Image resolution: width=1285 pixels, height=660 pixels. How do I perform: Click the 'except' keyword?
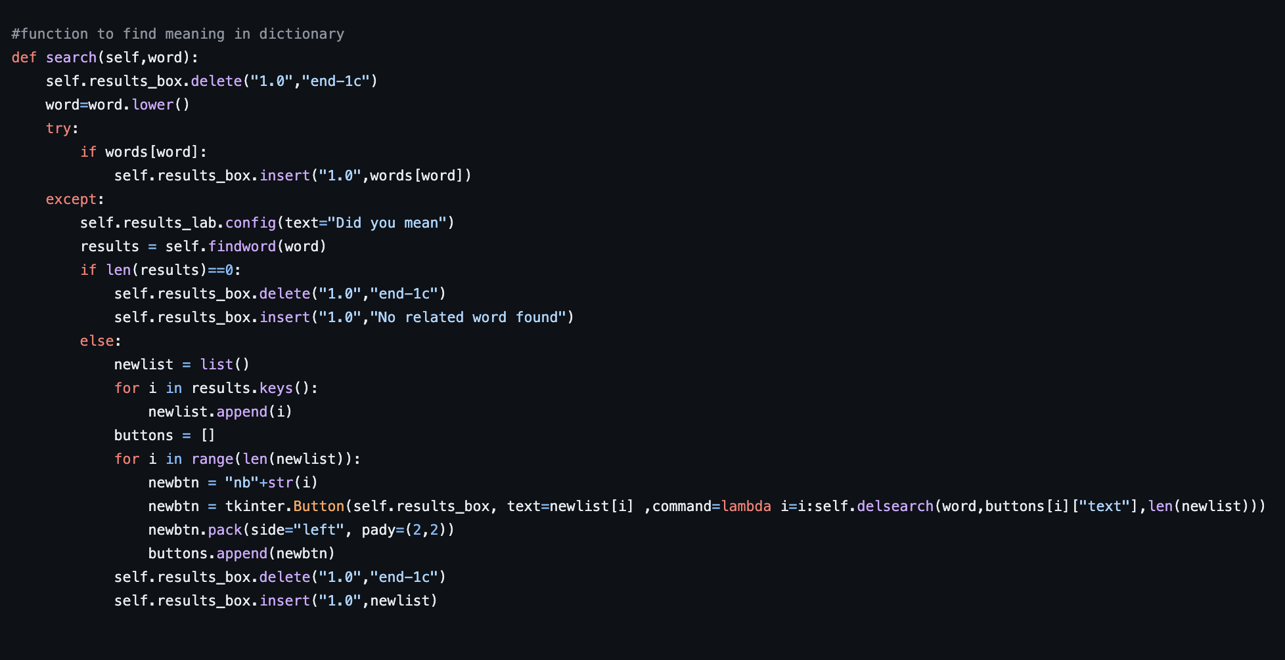coord(71,199)
